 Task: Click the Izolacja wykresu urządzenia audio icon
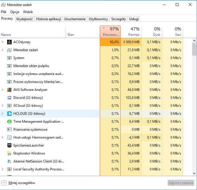[x=9, y=74]
